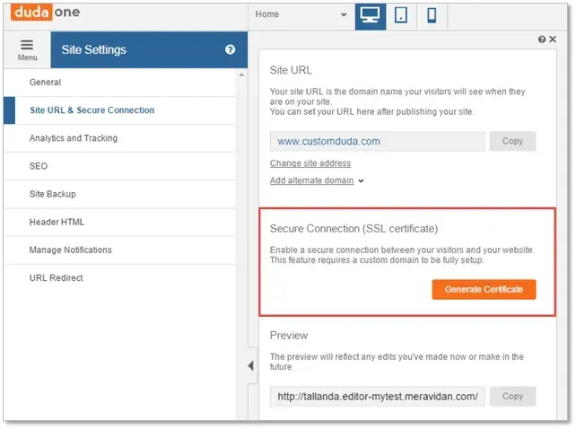Image resolution: width=576 pixels, height=429 pixels.
Task: Collapse side panel with left arrow
Action: tap(251, 365)
